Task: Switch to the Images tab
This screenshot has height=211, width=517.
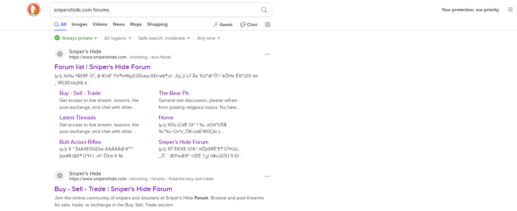Action: 79,24
